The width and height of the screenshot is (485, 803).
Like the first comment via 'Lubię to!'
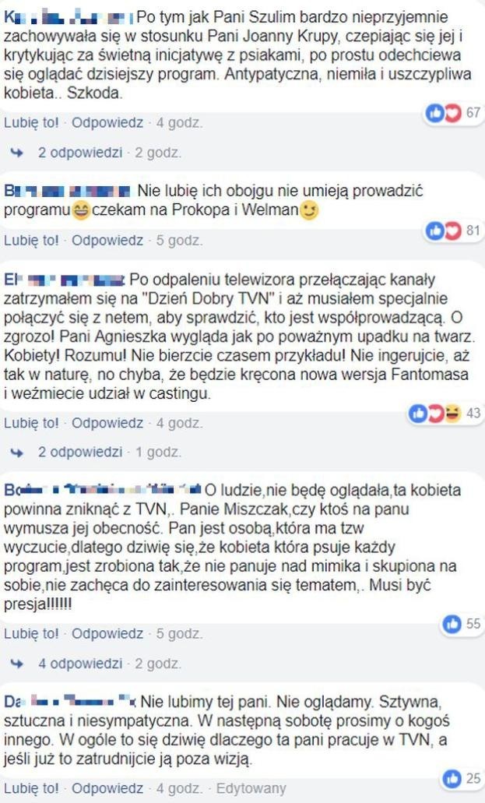(31, 123)
